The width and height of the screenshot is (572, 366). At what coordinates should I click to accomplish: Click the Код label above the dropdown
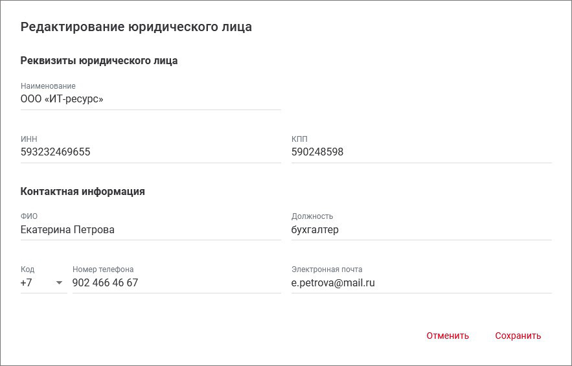coord(27,269)
